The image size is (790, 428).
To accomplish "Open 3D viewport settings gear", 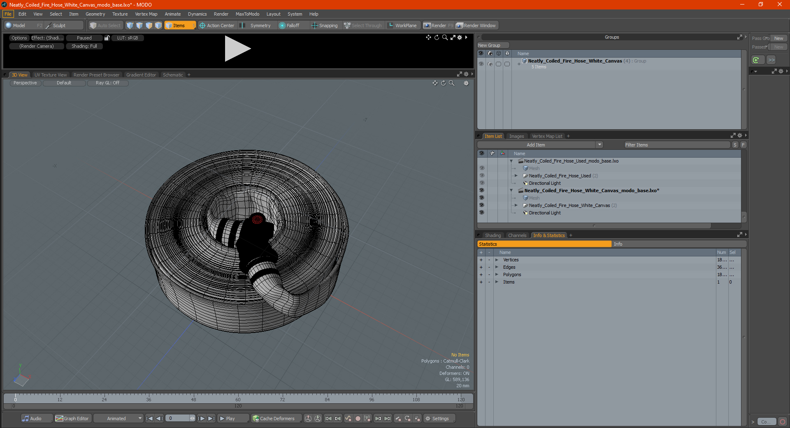I will point(466,83).
